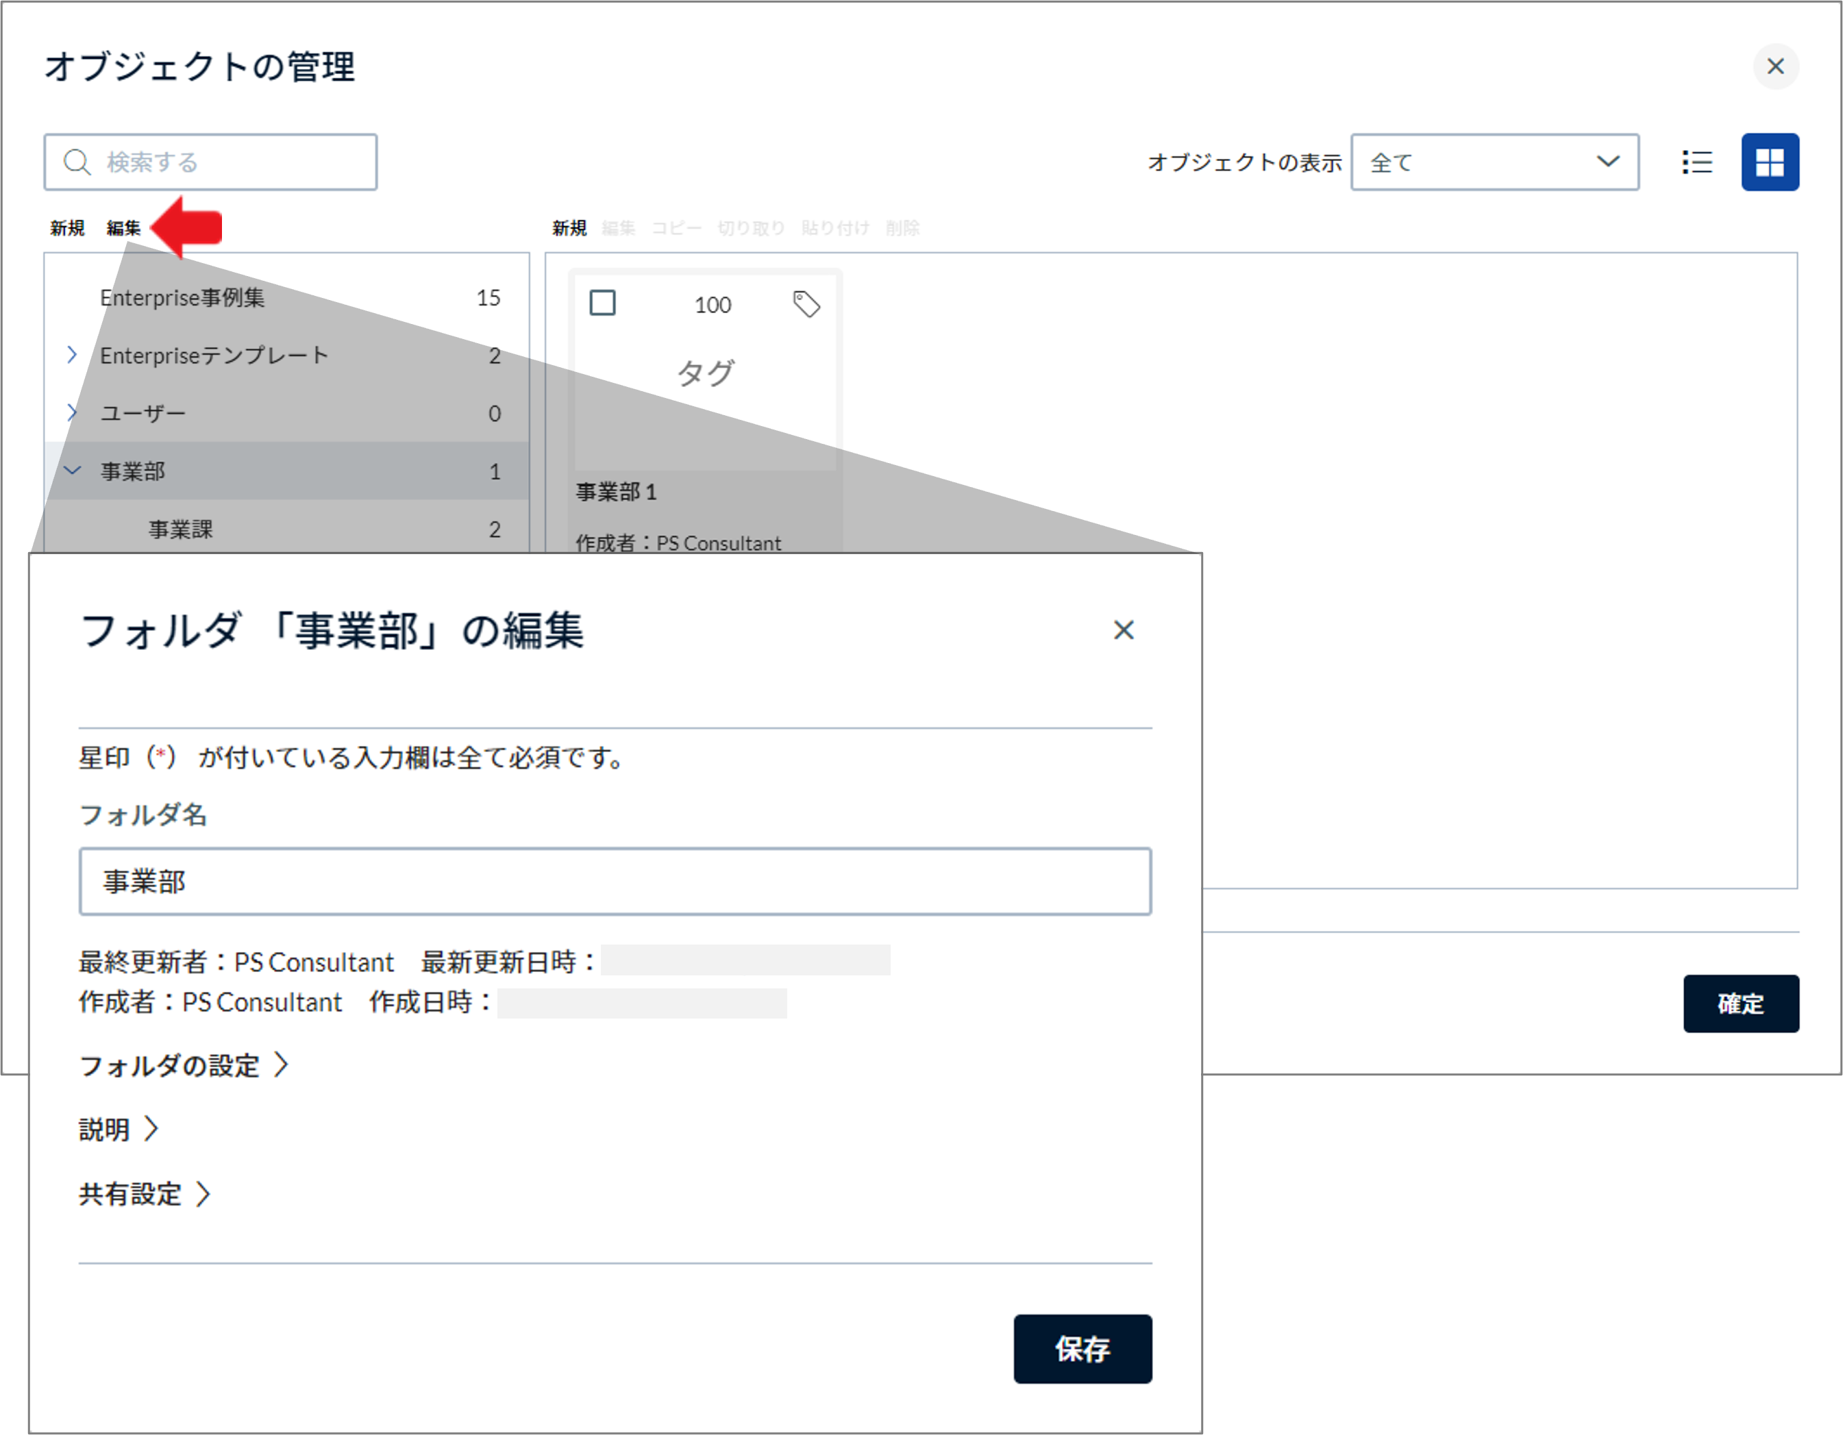The image size is (1843, 1435).
Task: Switch to grid view
Action: 1770,161
